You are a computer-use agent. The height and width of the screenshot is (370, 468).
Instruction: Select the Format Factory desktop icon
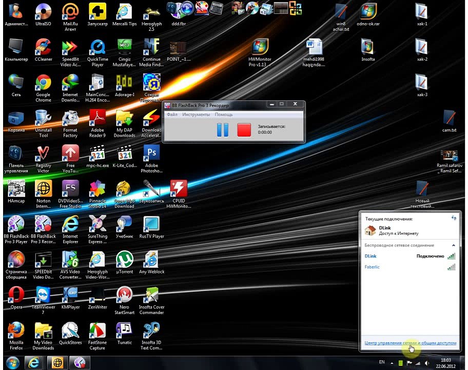click(x=70, y=123)
